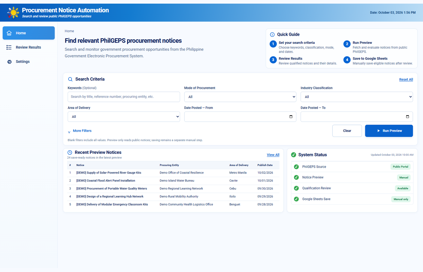Click the check icon beside PhilGEPS Source
423x272 pixels.
[296, 167]
